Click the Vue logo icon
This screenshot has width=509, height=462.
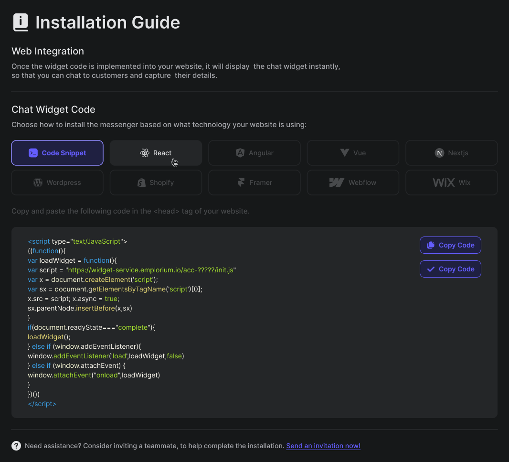344,152
